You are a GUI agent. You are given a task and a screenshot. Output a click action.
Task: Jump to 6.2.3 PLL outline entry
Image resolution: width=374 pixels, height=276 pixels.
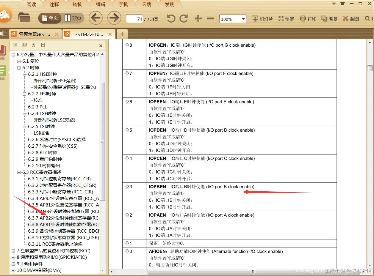pos(37,107)
